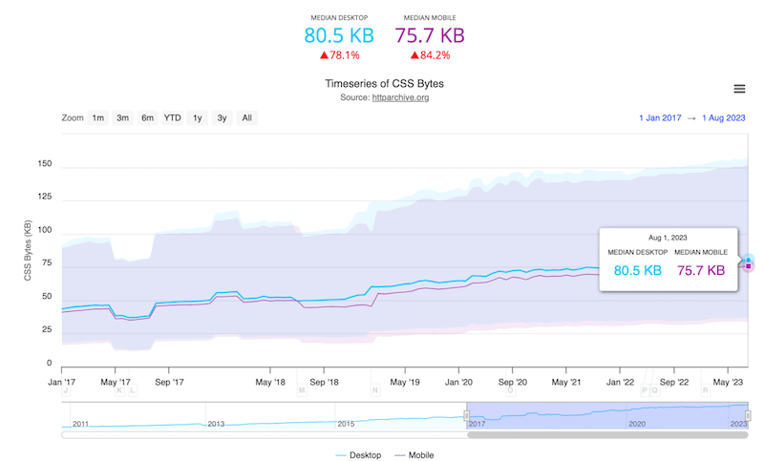The image size is (764, 461).
Task: Choose the 6m zoom option
Action: pos(147,118)
